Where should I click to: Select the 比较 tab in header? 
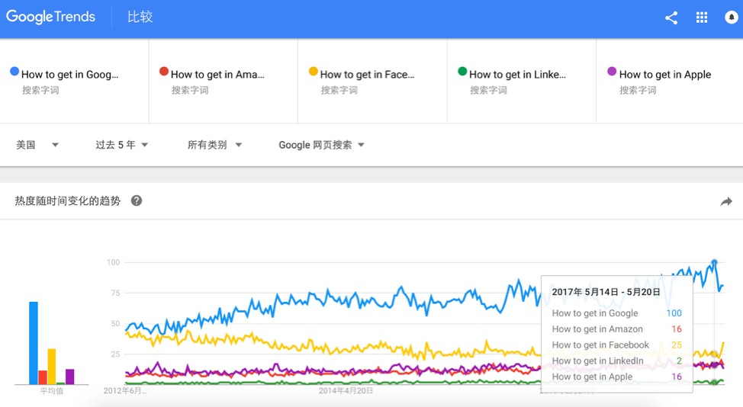[x=140, y=17]
